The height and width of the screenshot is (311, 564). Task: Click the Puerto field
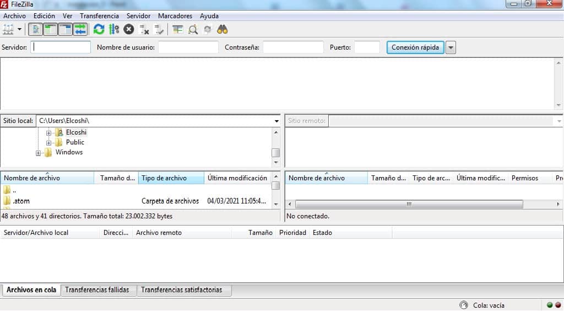[367, 47]
